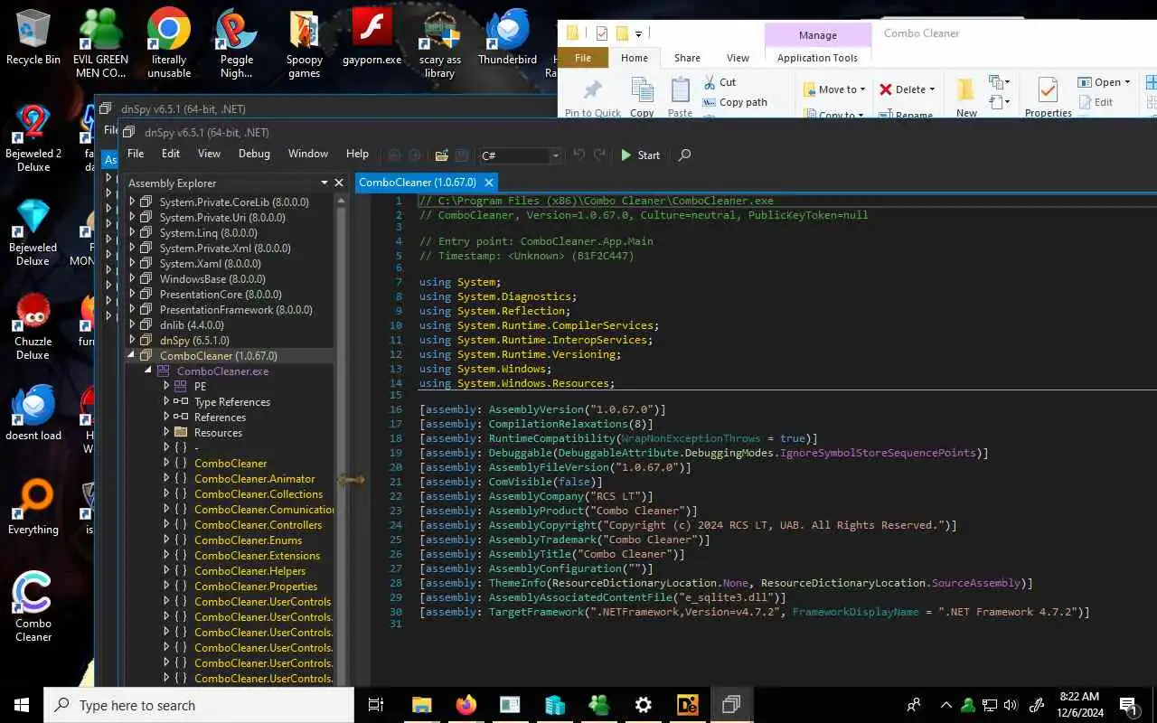Collapse the ComboCleaner.exe module node
1157x723 pixels.
click(148, 371)
